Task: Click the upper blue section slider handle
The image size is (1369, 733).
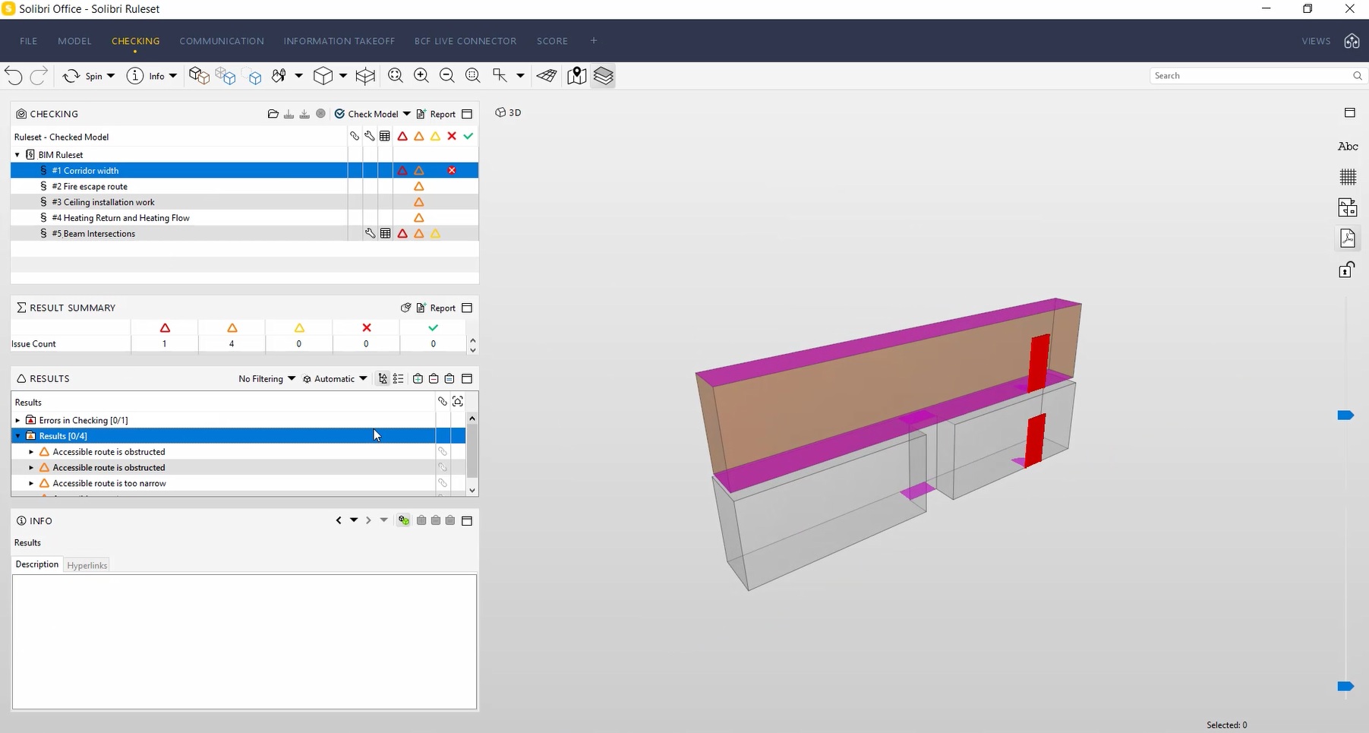Action: [x=1345, y=415]
